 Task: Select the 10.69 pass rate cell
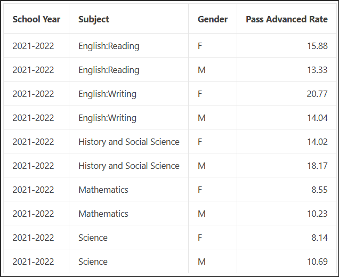[317, 262]
